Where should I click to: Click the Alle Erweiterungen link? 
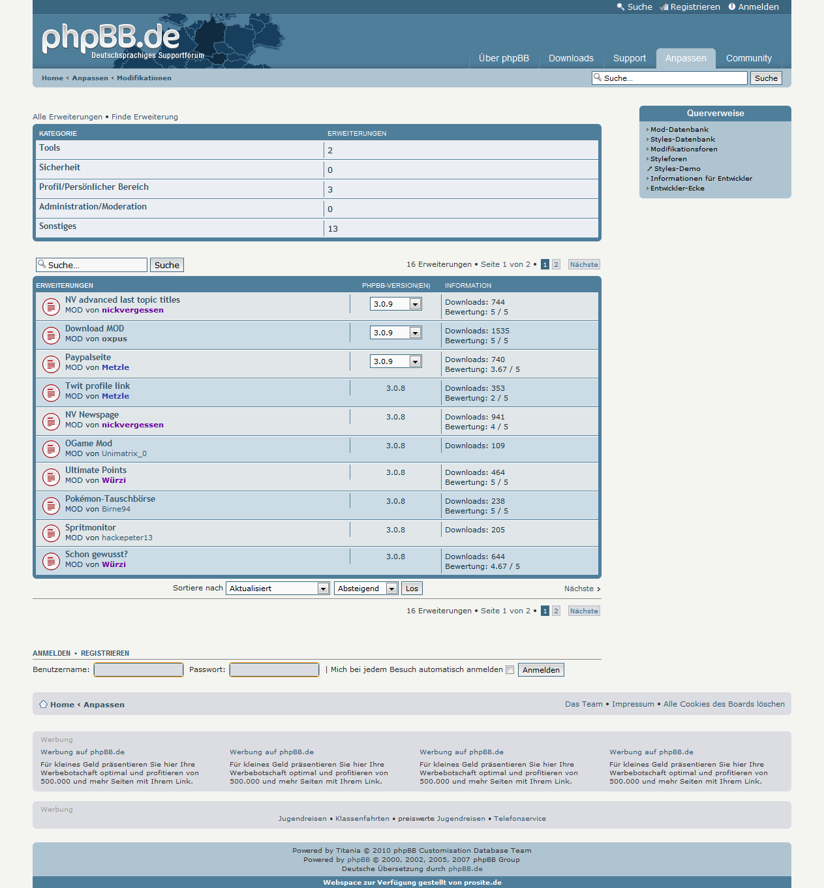pos(68,117)
